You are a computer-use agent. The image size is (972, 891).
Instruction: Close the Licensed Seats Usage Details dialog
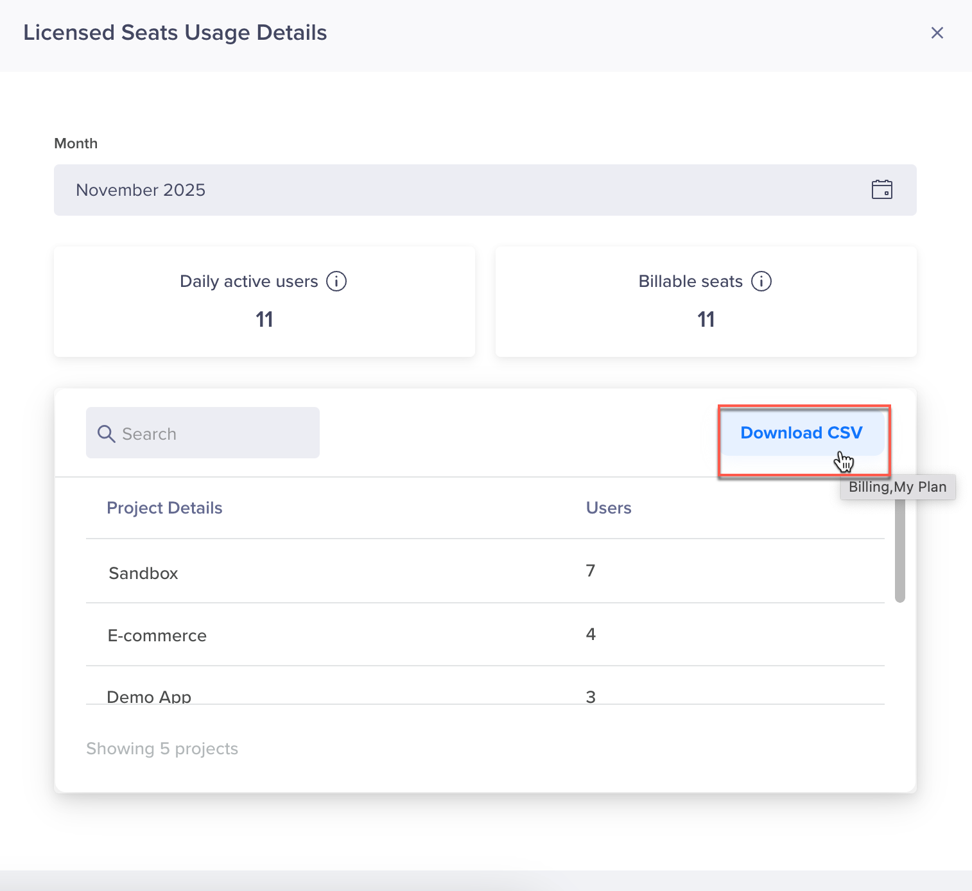[937, 33]
